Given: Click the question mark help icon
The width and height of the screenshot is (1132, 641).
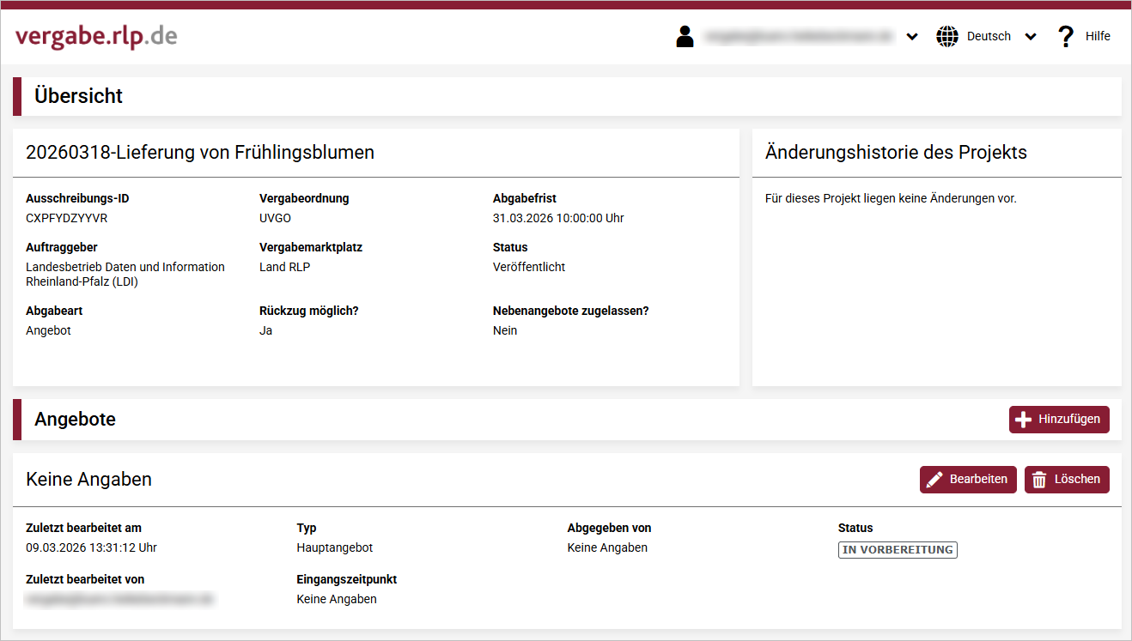Looking at the screenshot, I should [1065, 36].
